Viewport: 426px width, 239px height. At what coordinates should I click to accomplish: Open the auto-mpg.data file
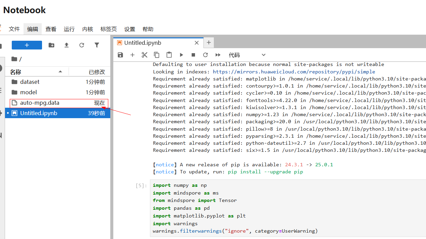[40, 103]
